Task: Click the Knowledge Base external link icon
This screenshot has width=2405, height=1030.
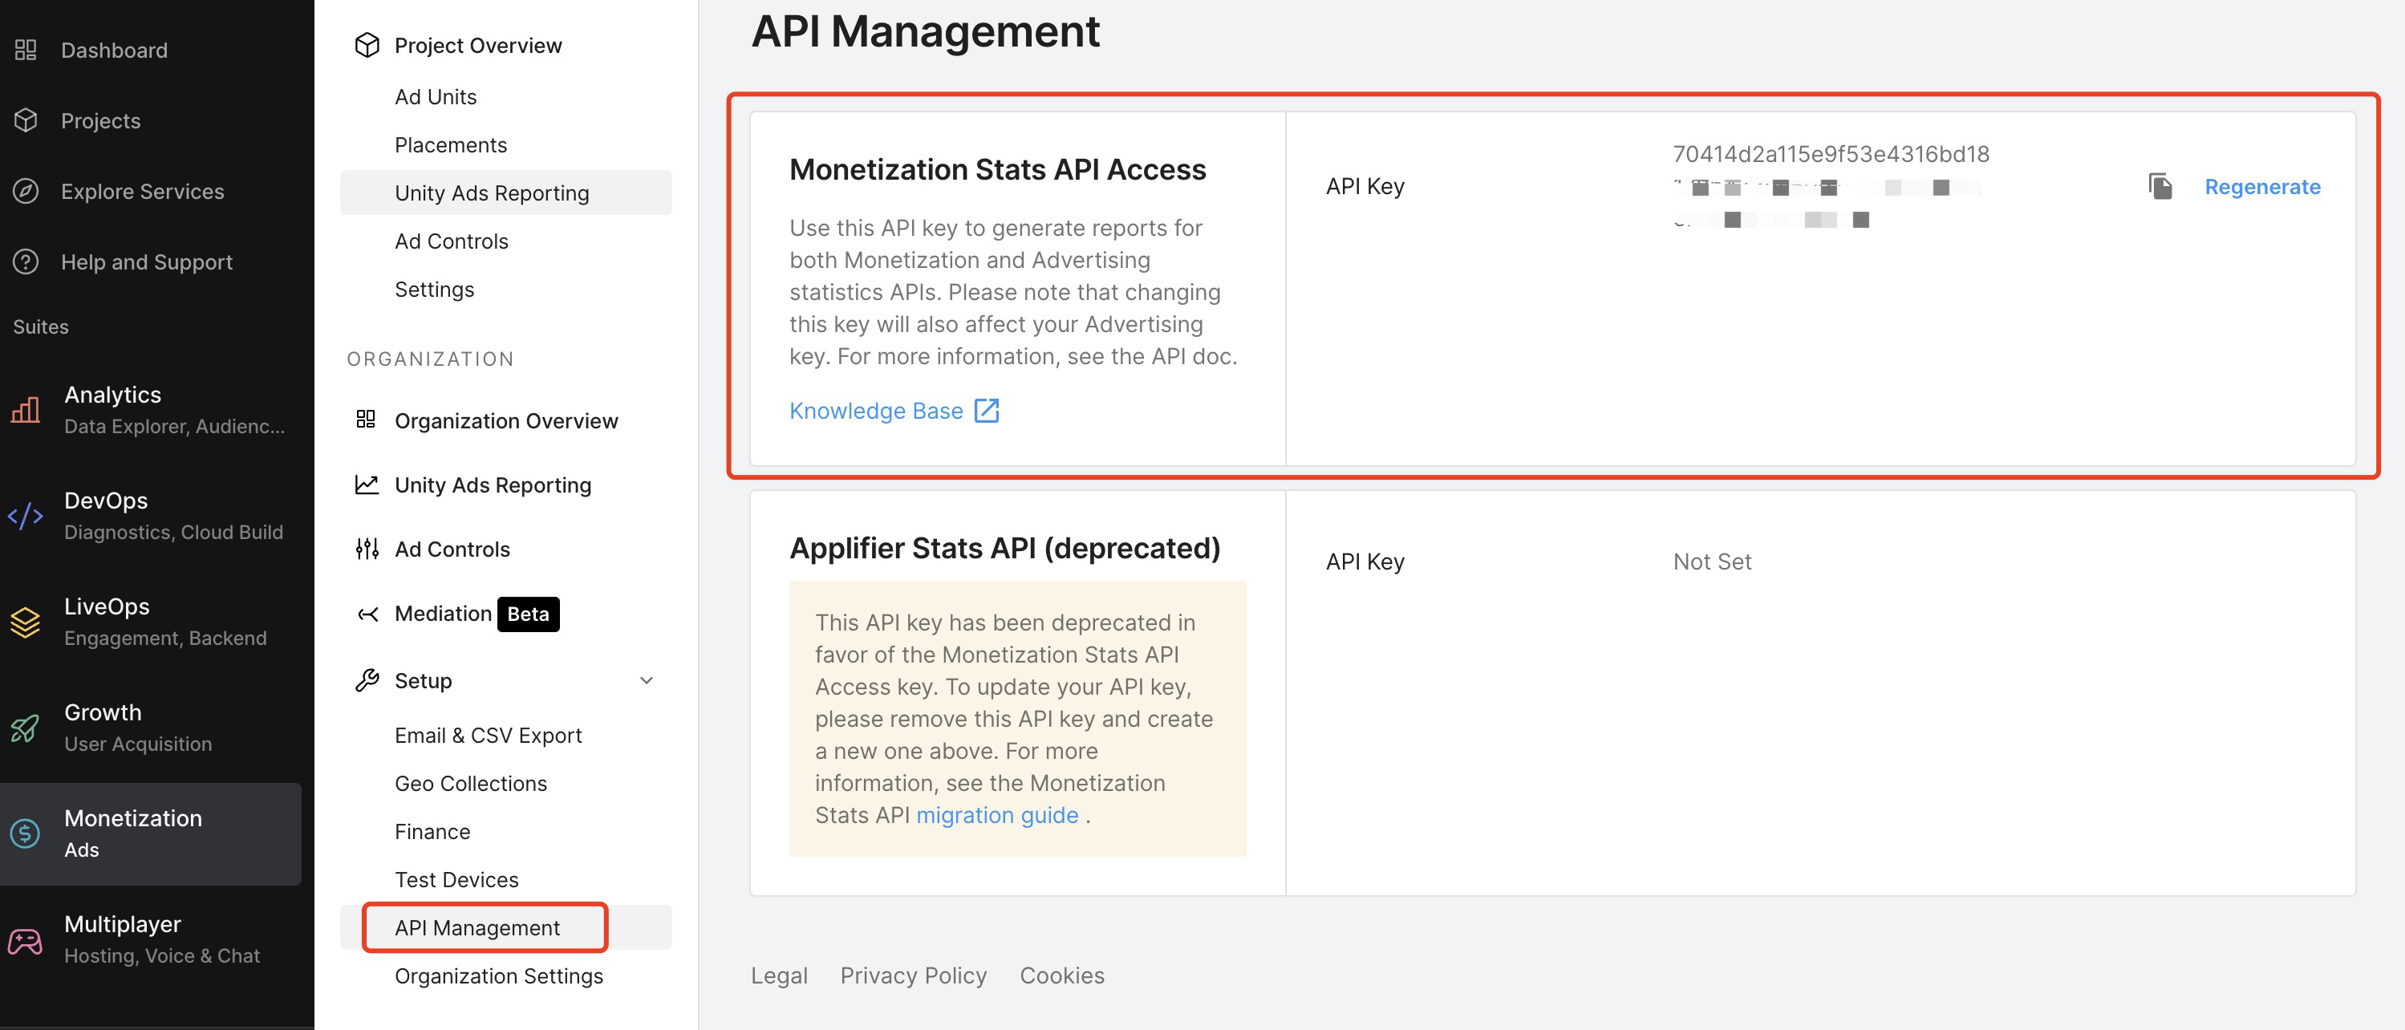Action: (987, 410)
